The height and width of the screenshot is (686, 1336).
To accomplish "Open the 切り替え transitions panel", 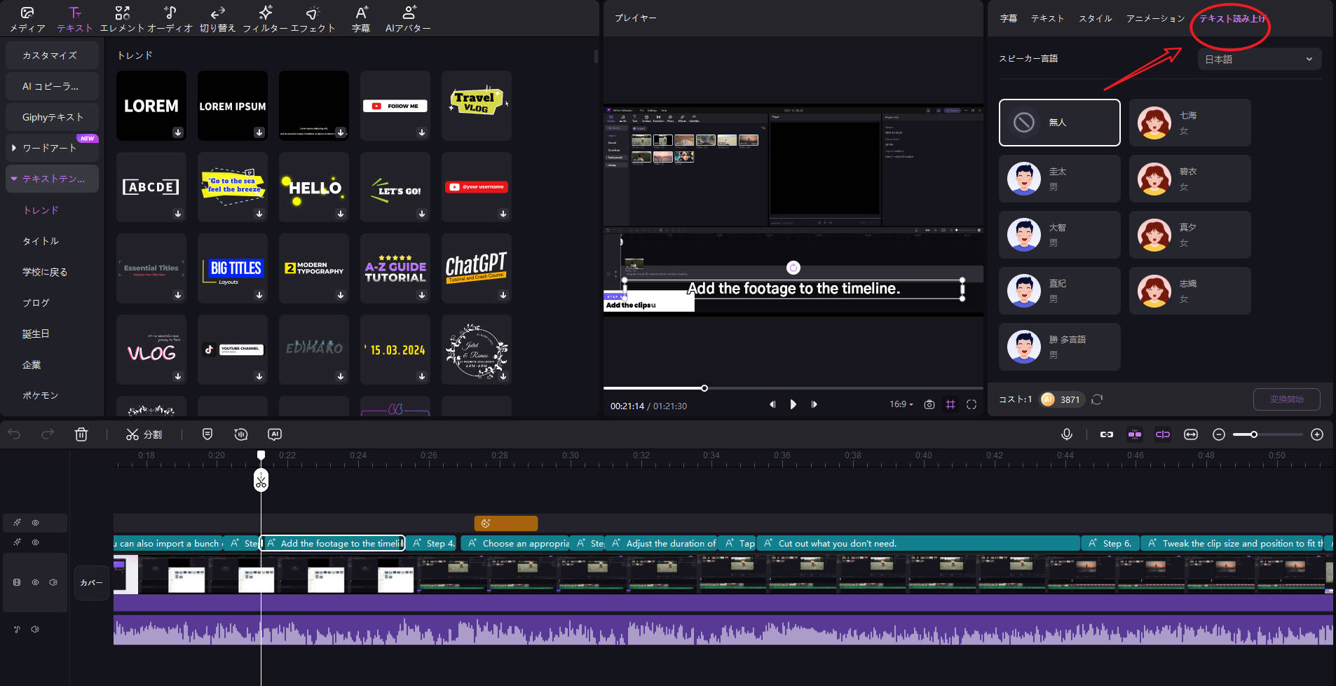I will point(217,19).
